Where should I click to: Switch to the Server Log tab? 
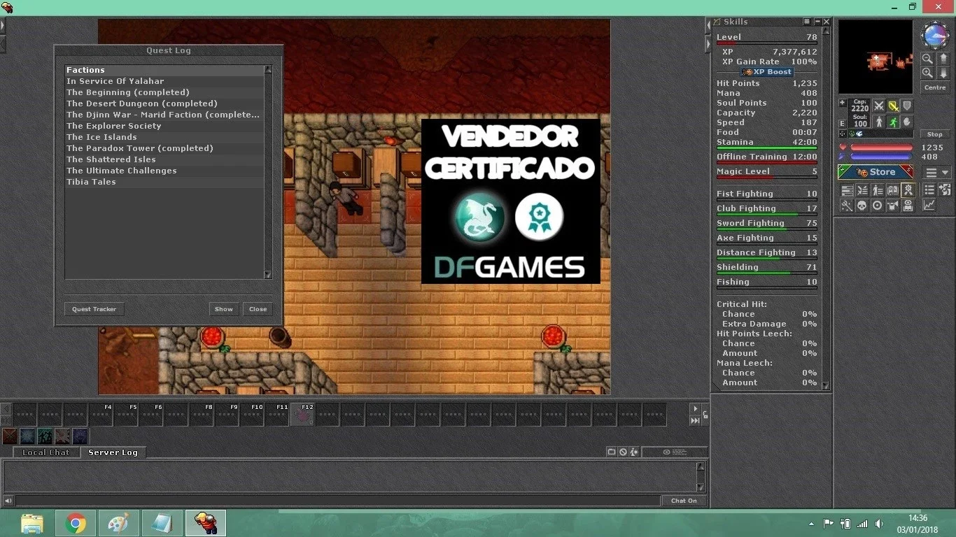[113, 452]
